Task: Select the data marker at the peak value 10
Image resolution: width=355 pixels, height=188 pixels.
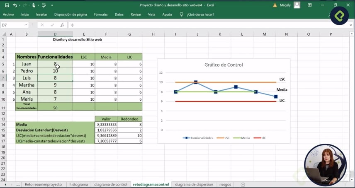Action: coord(196,82)
